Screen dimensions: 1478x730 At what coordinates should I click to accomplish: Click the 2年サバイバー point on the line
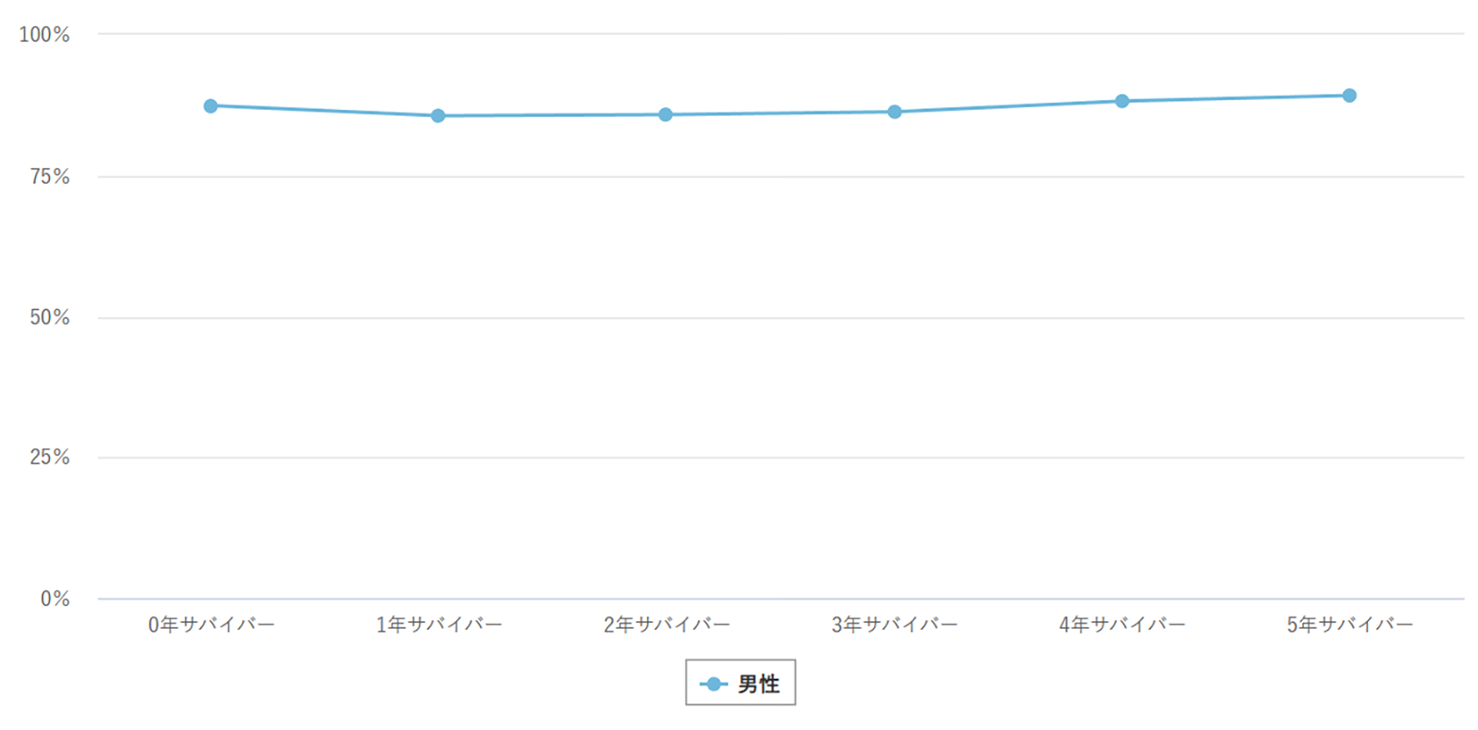(x=666, y=115)
